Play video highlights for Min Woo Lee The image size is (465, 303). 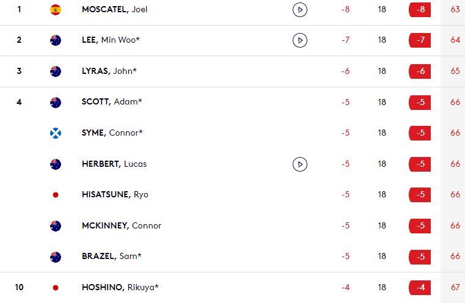point(299,40)
